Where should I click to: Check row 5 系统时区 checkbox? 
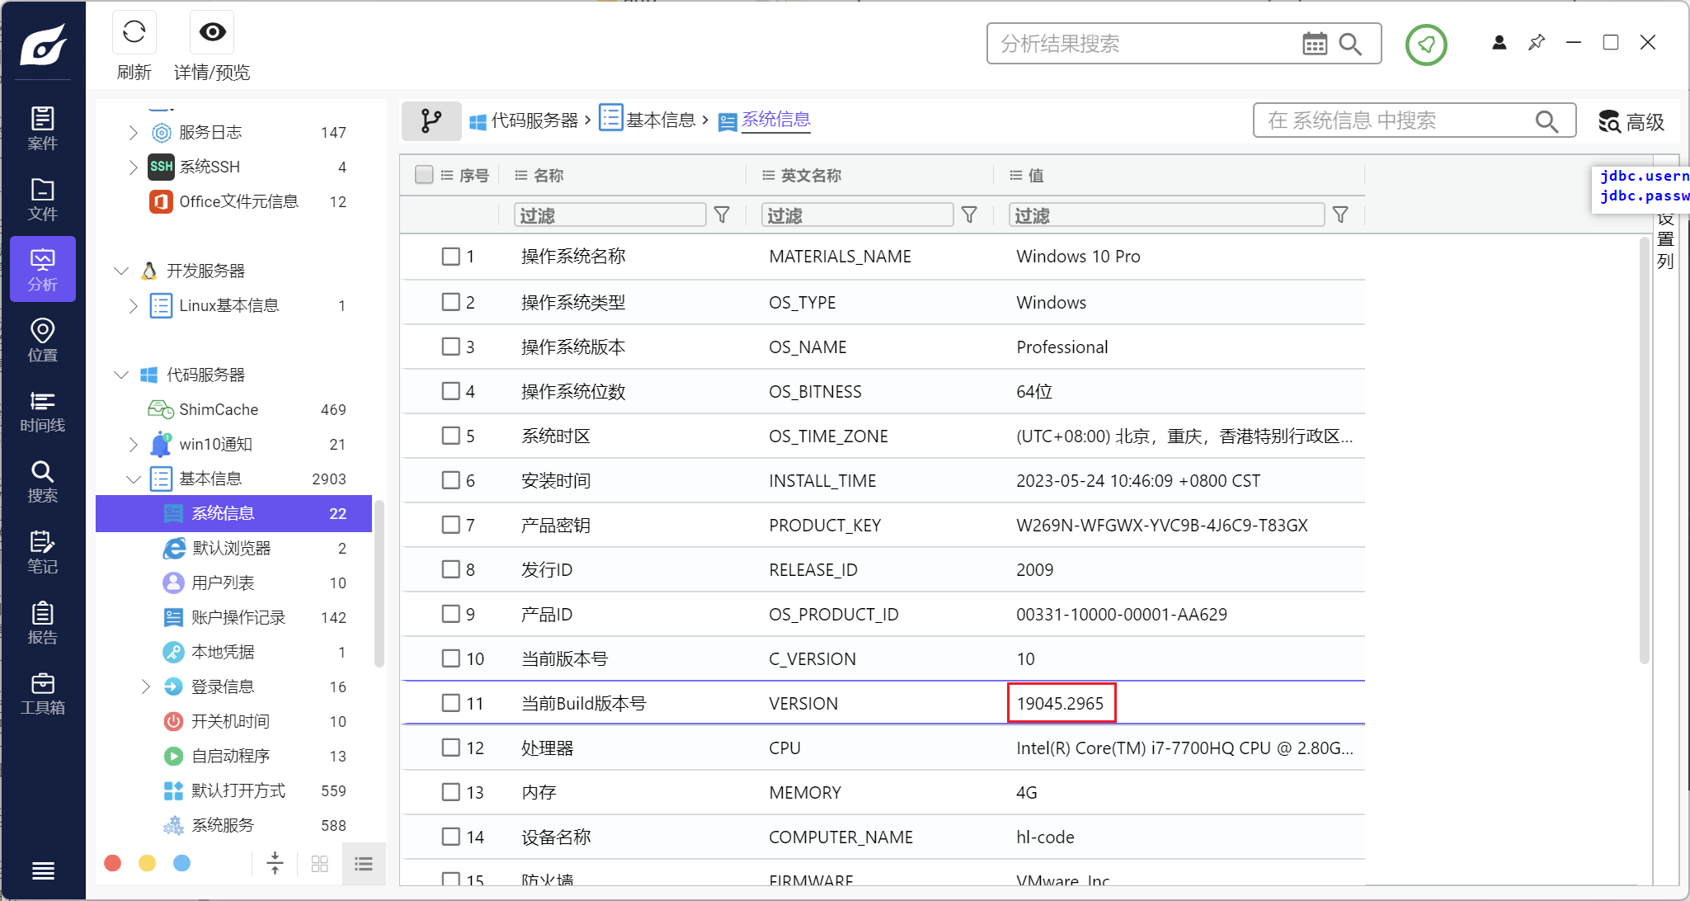pos(450,436)
